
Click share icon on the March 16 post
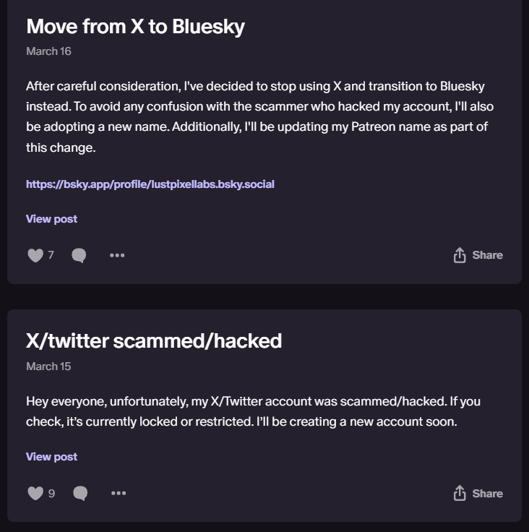click(460, 255)
